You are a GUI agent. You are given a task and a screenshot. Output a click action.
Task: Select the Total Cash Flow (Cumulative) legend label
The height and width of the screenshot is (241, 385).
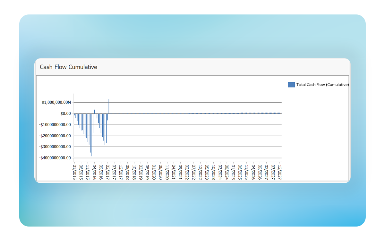pyautogui.click(x=322, y=85)
